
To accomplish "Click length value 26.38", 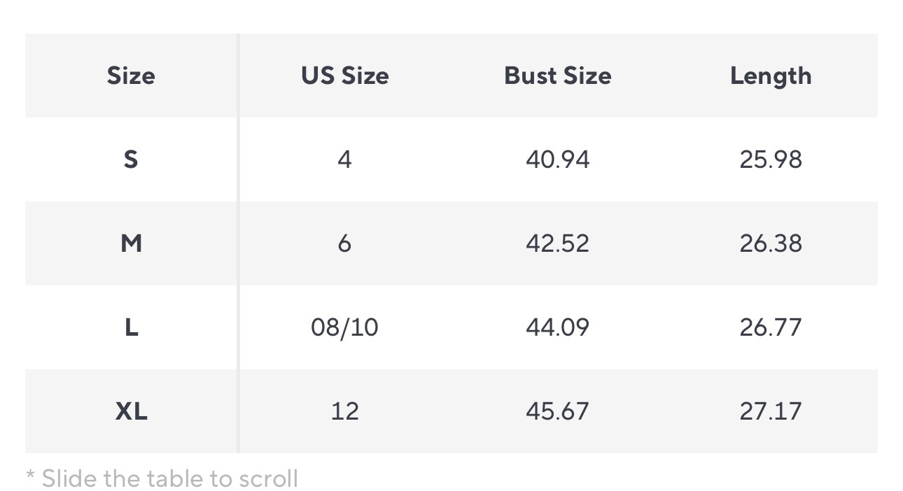I will point(771,243).
